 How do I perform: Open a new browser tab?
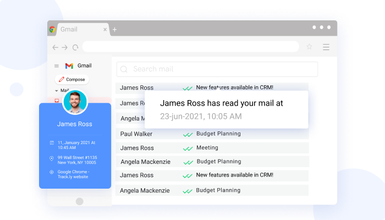114,30
